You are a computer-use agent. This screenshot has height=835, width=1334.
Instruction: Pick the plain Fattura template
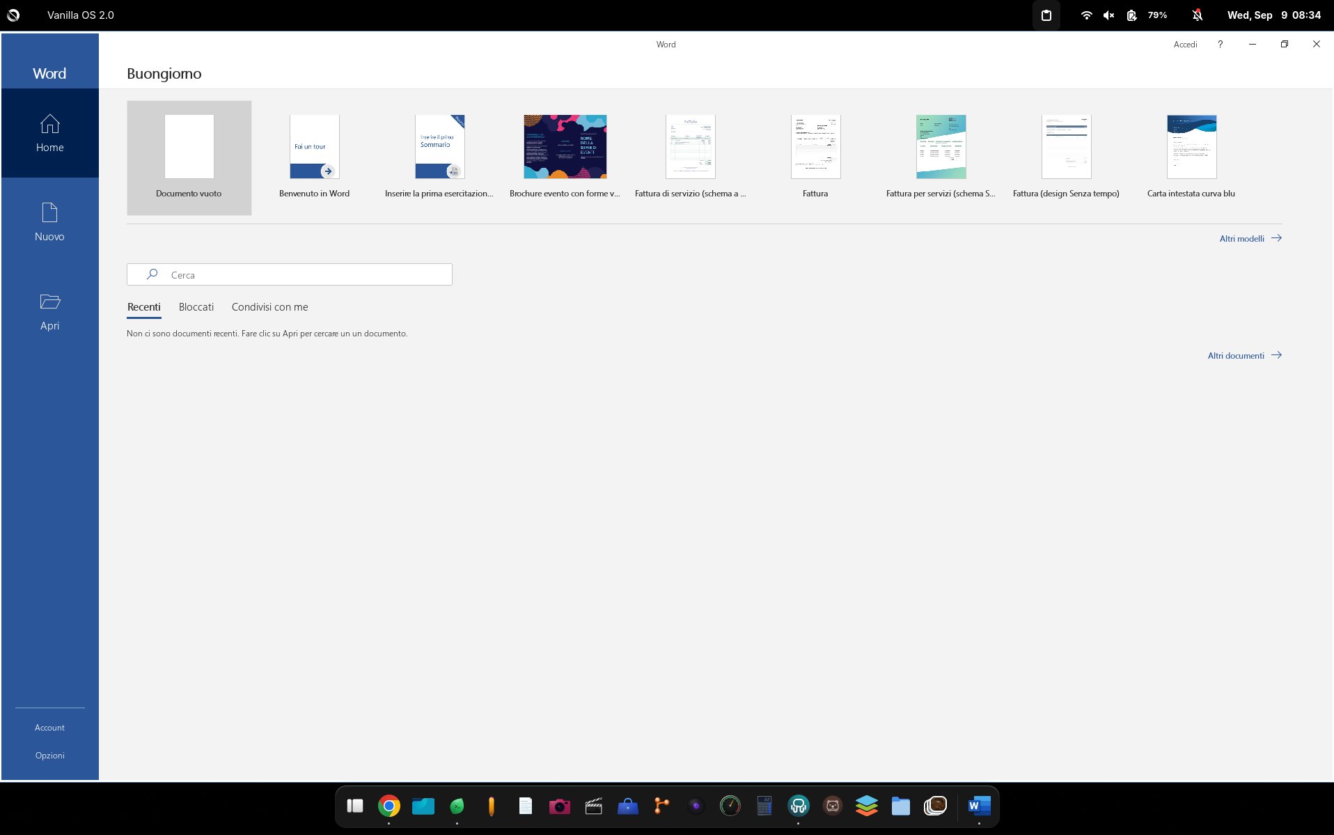815,158
